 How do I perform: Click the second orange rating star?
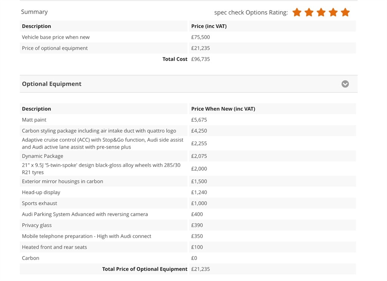[309, 12]
